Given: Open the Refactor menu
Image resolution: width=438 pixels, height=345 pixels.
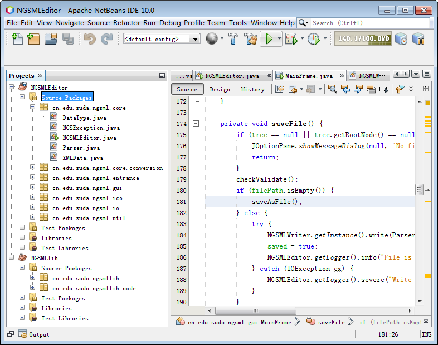Looking at the screenshot, I should point(126,23).
